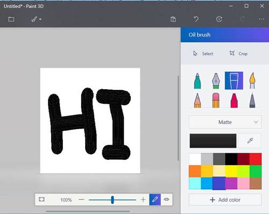This screenshot has width=269, height=214.
Task: Select the gray Pixel pen tool
Action: [x=252, y=100]
